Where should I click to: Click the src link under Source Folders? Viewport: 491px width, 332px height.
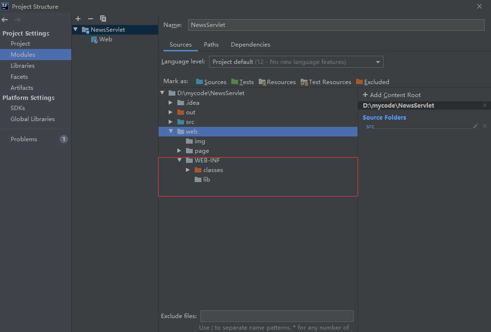coord(370,126)
